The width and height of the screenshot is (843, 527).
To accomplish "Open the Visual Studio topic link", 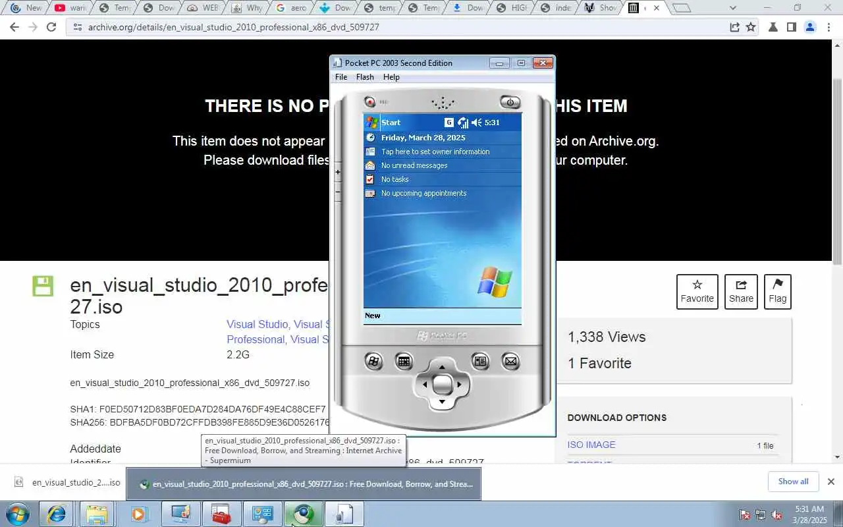I will click(x=258, y=324).
